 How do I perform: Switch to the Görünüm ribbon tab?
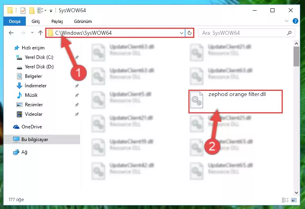[x=83, y=21]
